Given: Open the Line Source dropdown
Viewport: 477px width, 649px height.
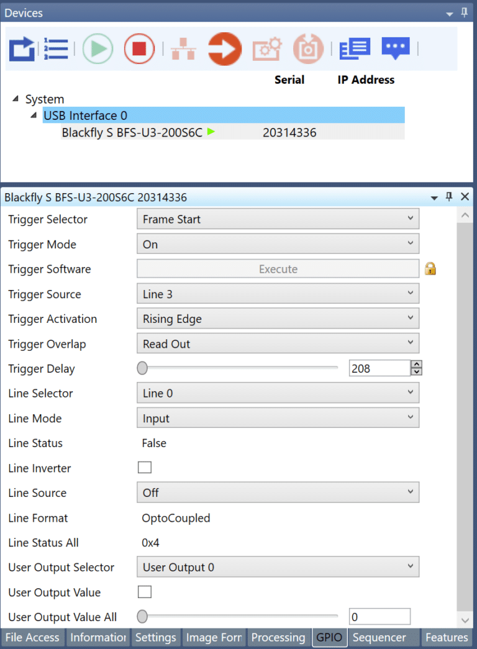Looking at the screenshot, I should [x=278, y=492].
